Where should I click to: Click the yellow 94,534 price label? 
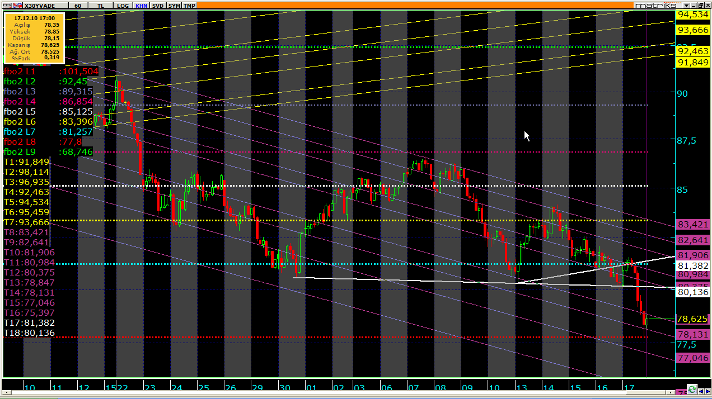[x=692, y=15]
